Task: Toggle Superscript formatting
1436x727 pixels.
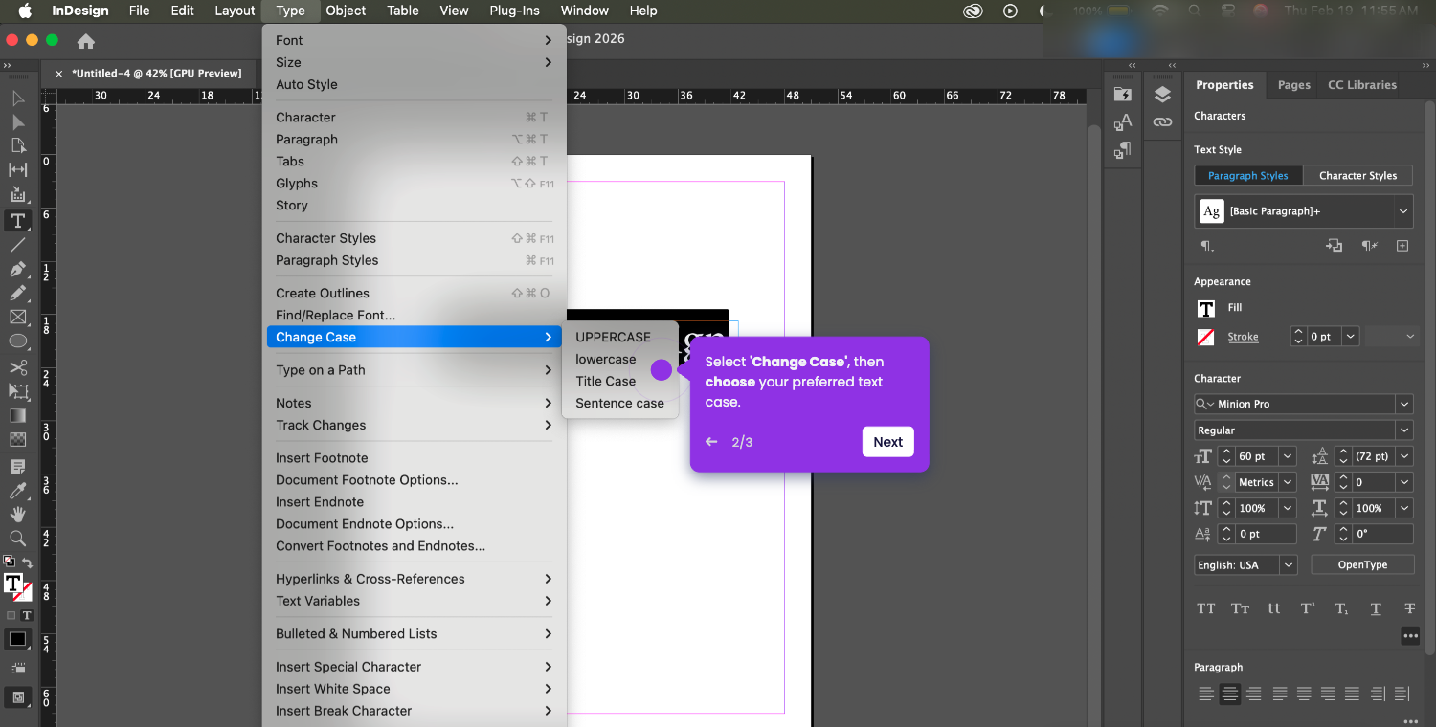Action: [x=1308, y=608]
